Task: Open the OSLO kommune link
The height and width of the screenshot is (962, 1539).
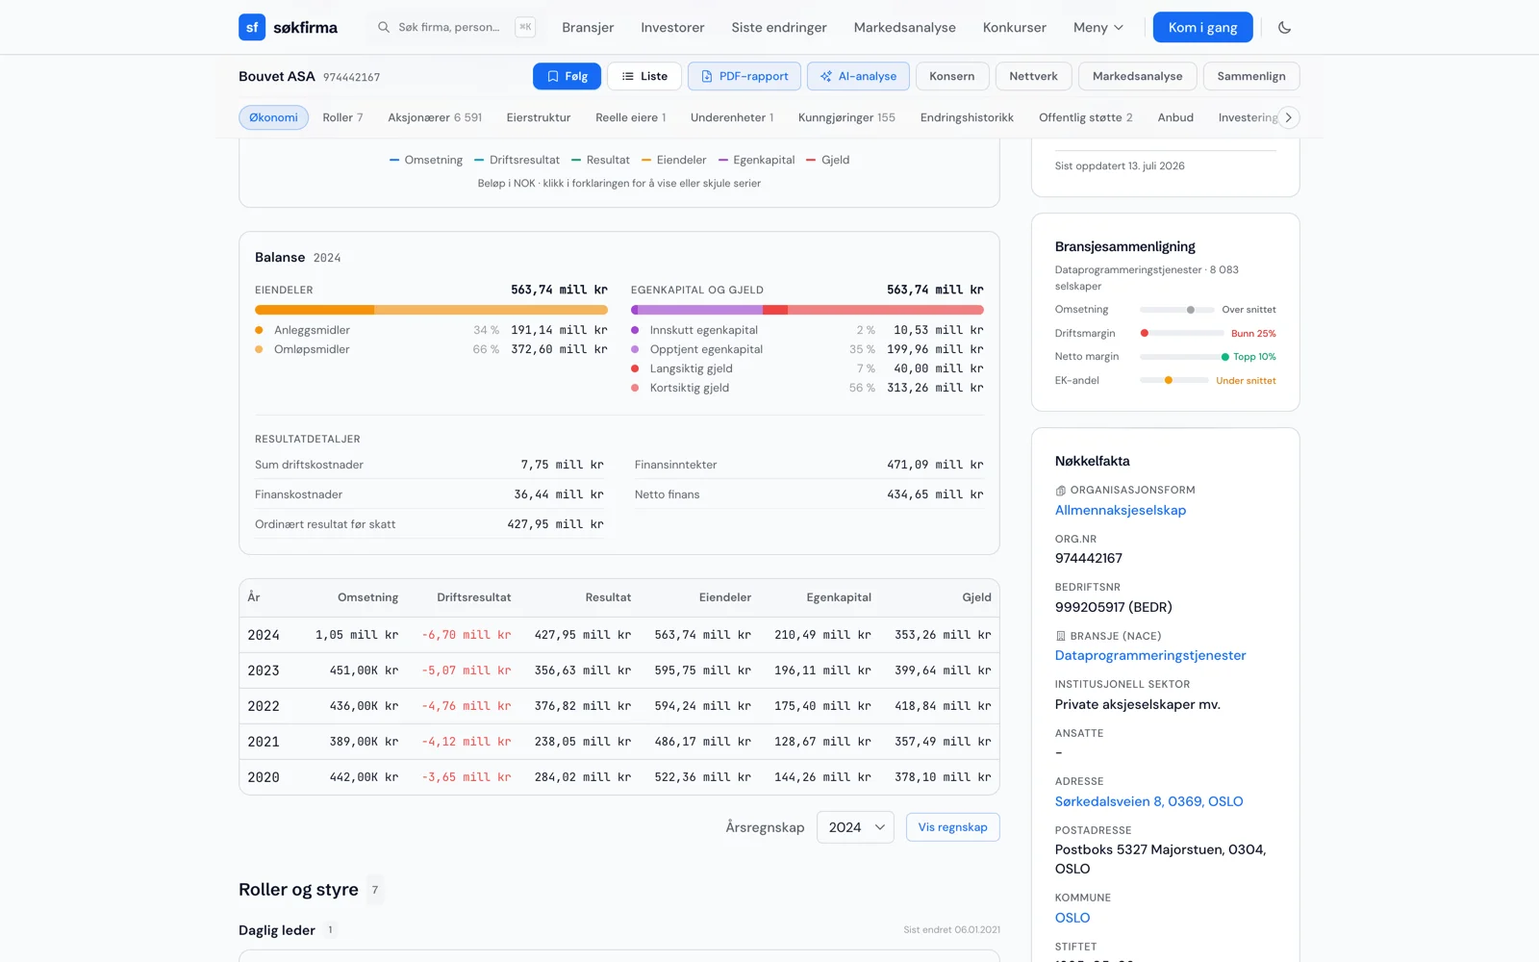Action: pyautogui.click(x=1072, y=918)
